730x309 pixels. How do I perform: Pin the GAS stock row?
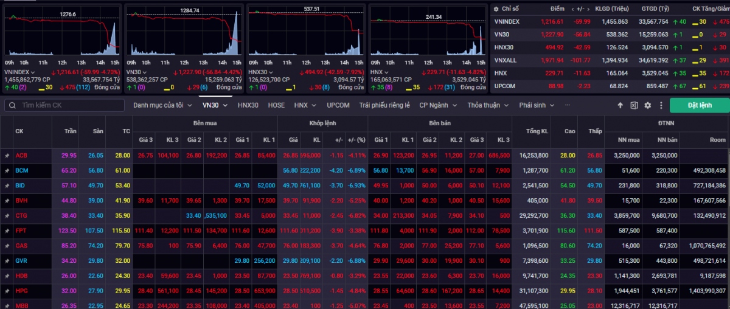tap(7, 246)
